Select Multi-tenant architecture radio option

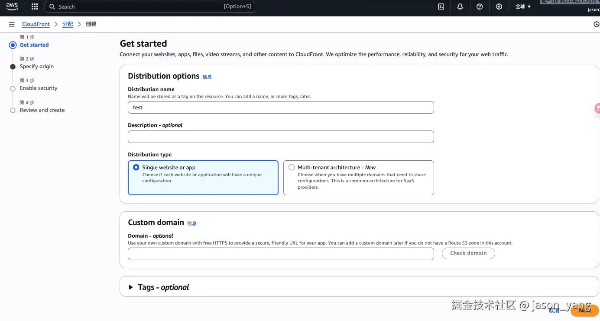292,168
